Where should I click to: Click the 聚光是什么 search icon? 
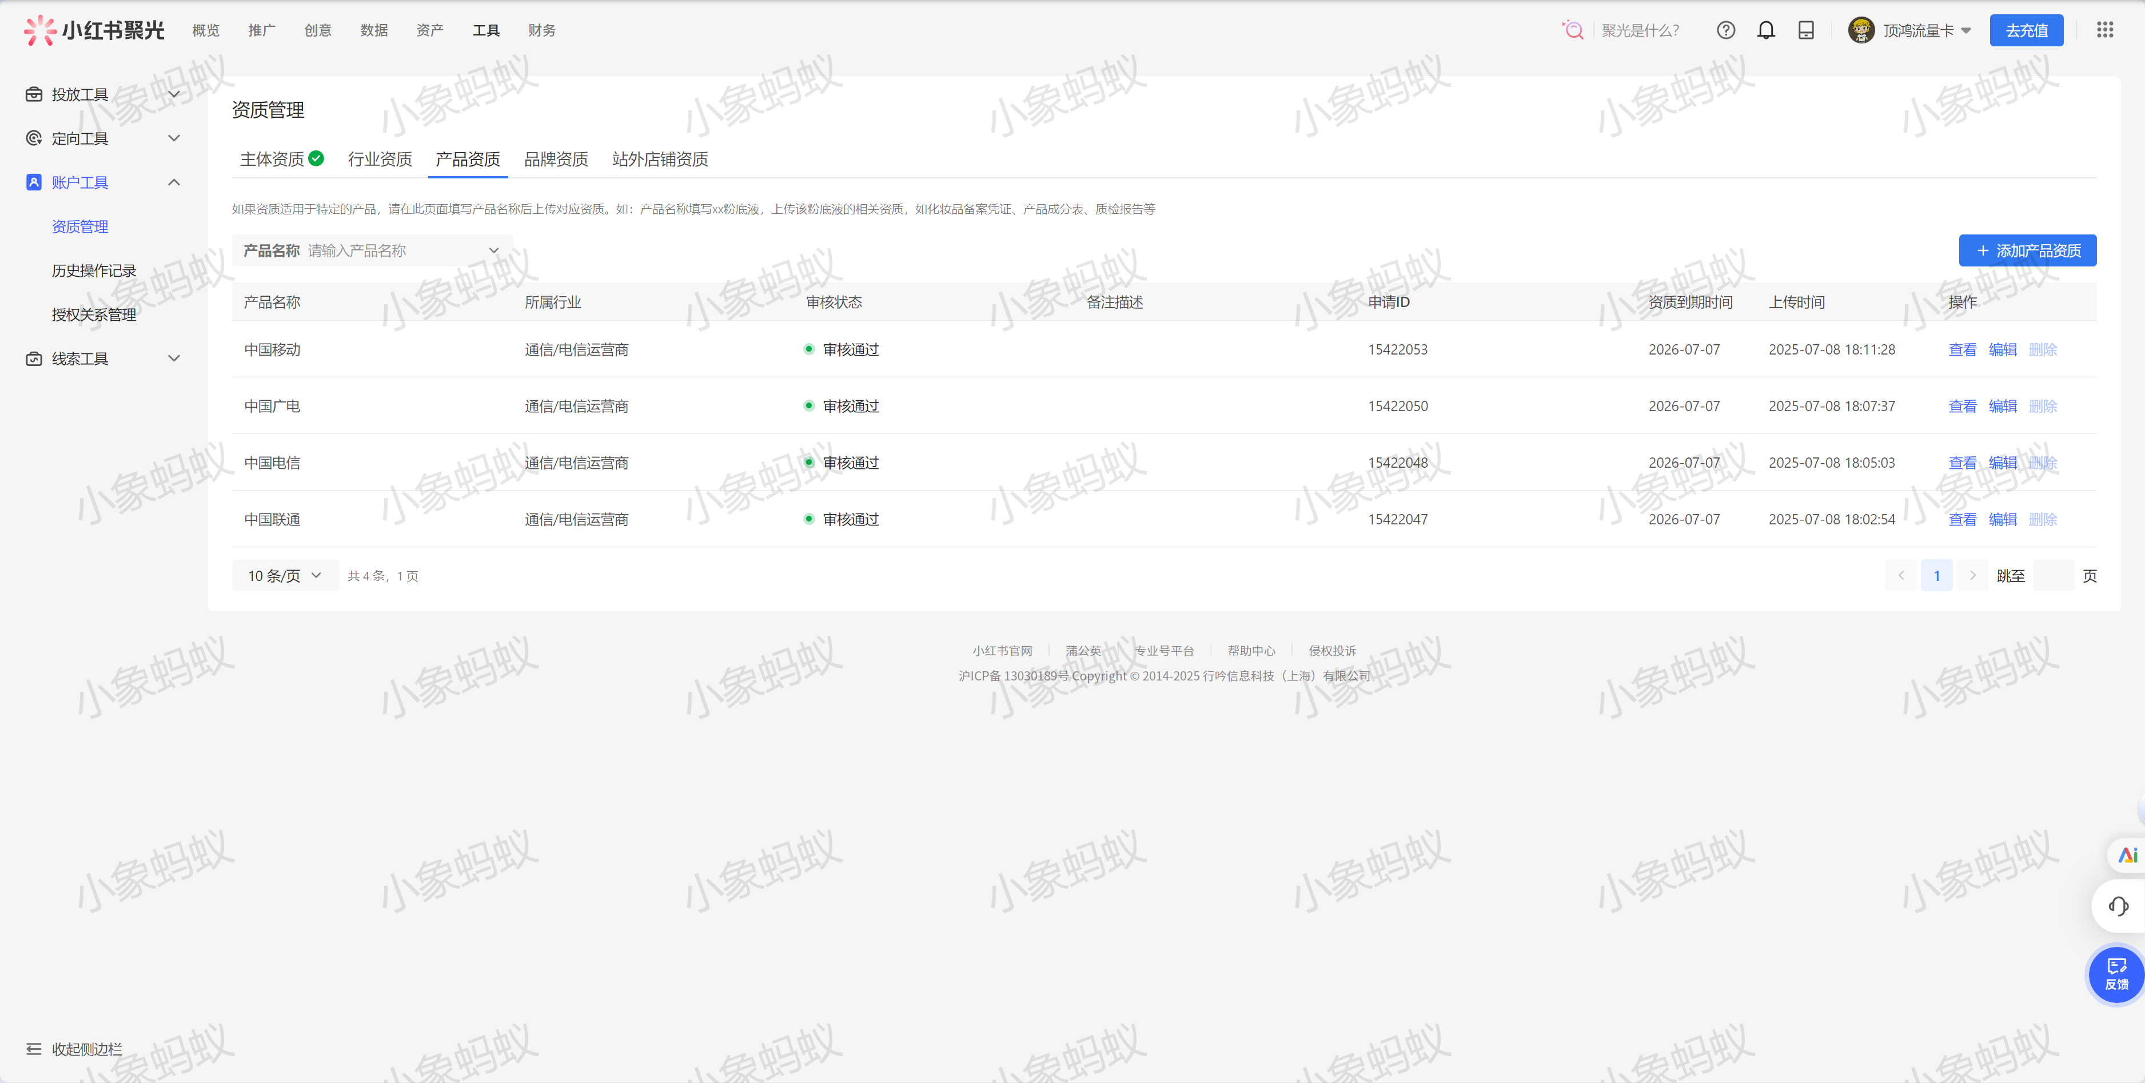(x=1573, y=30)
